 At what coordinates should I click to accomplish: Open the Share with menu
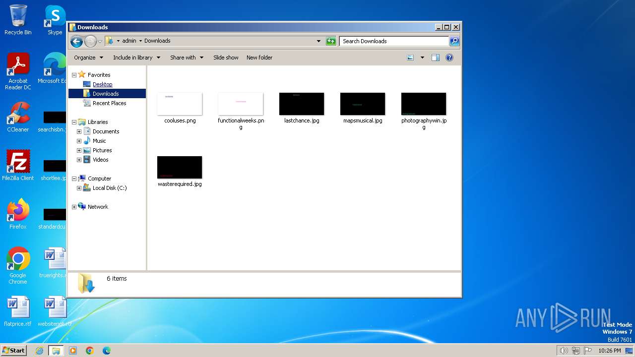tap(187, 58)
